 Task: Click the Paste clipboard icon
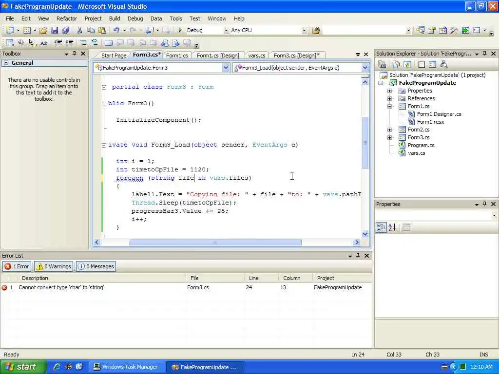(x=102, y=30)
